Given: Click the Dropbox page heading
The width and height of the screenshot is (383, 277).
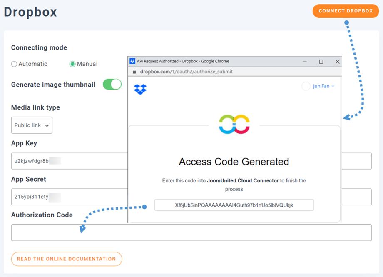Looking at the screenshot, I should click(30, 12).
